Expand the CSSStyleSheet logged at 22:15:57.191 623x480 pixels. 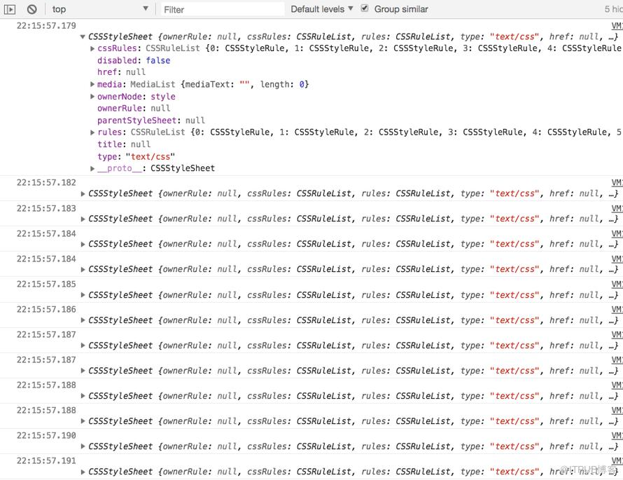(x=83, y=472)
